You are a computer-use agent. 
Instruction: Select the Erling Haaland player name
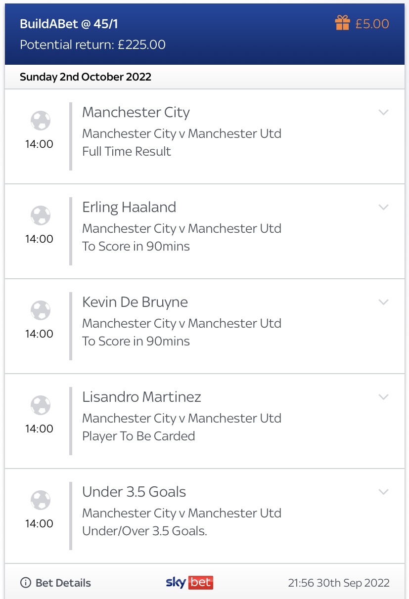129,207
